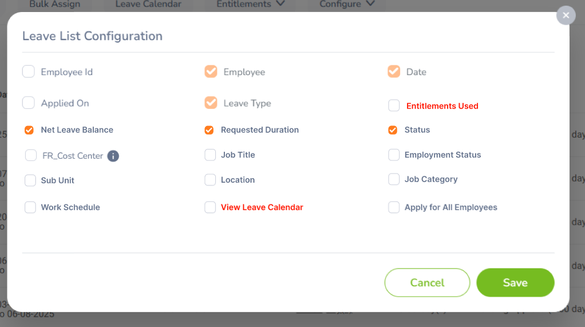This screenshot has width=585, height=327.
Task: Open the Configure dropdown menu
Action: coord(347,4)
